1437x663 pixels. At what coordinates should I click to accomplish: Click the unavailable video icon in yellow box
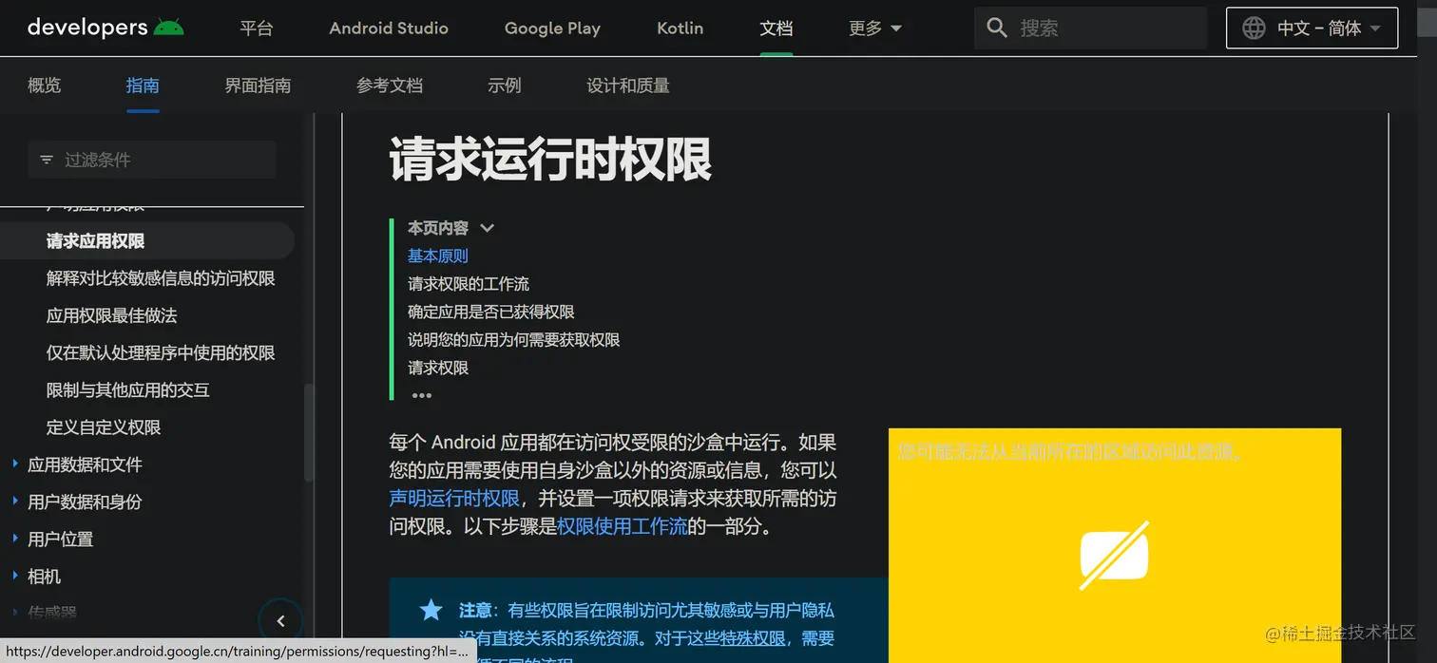point(1115,555)
